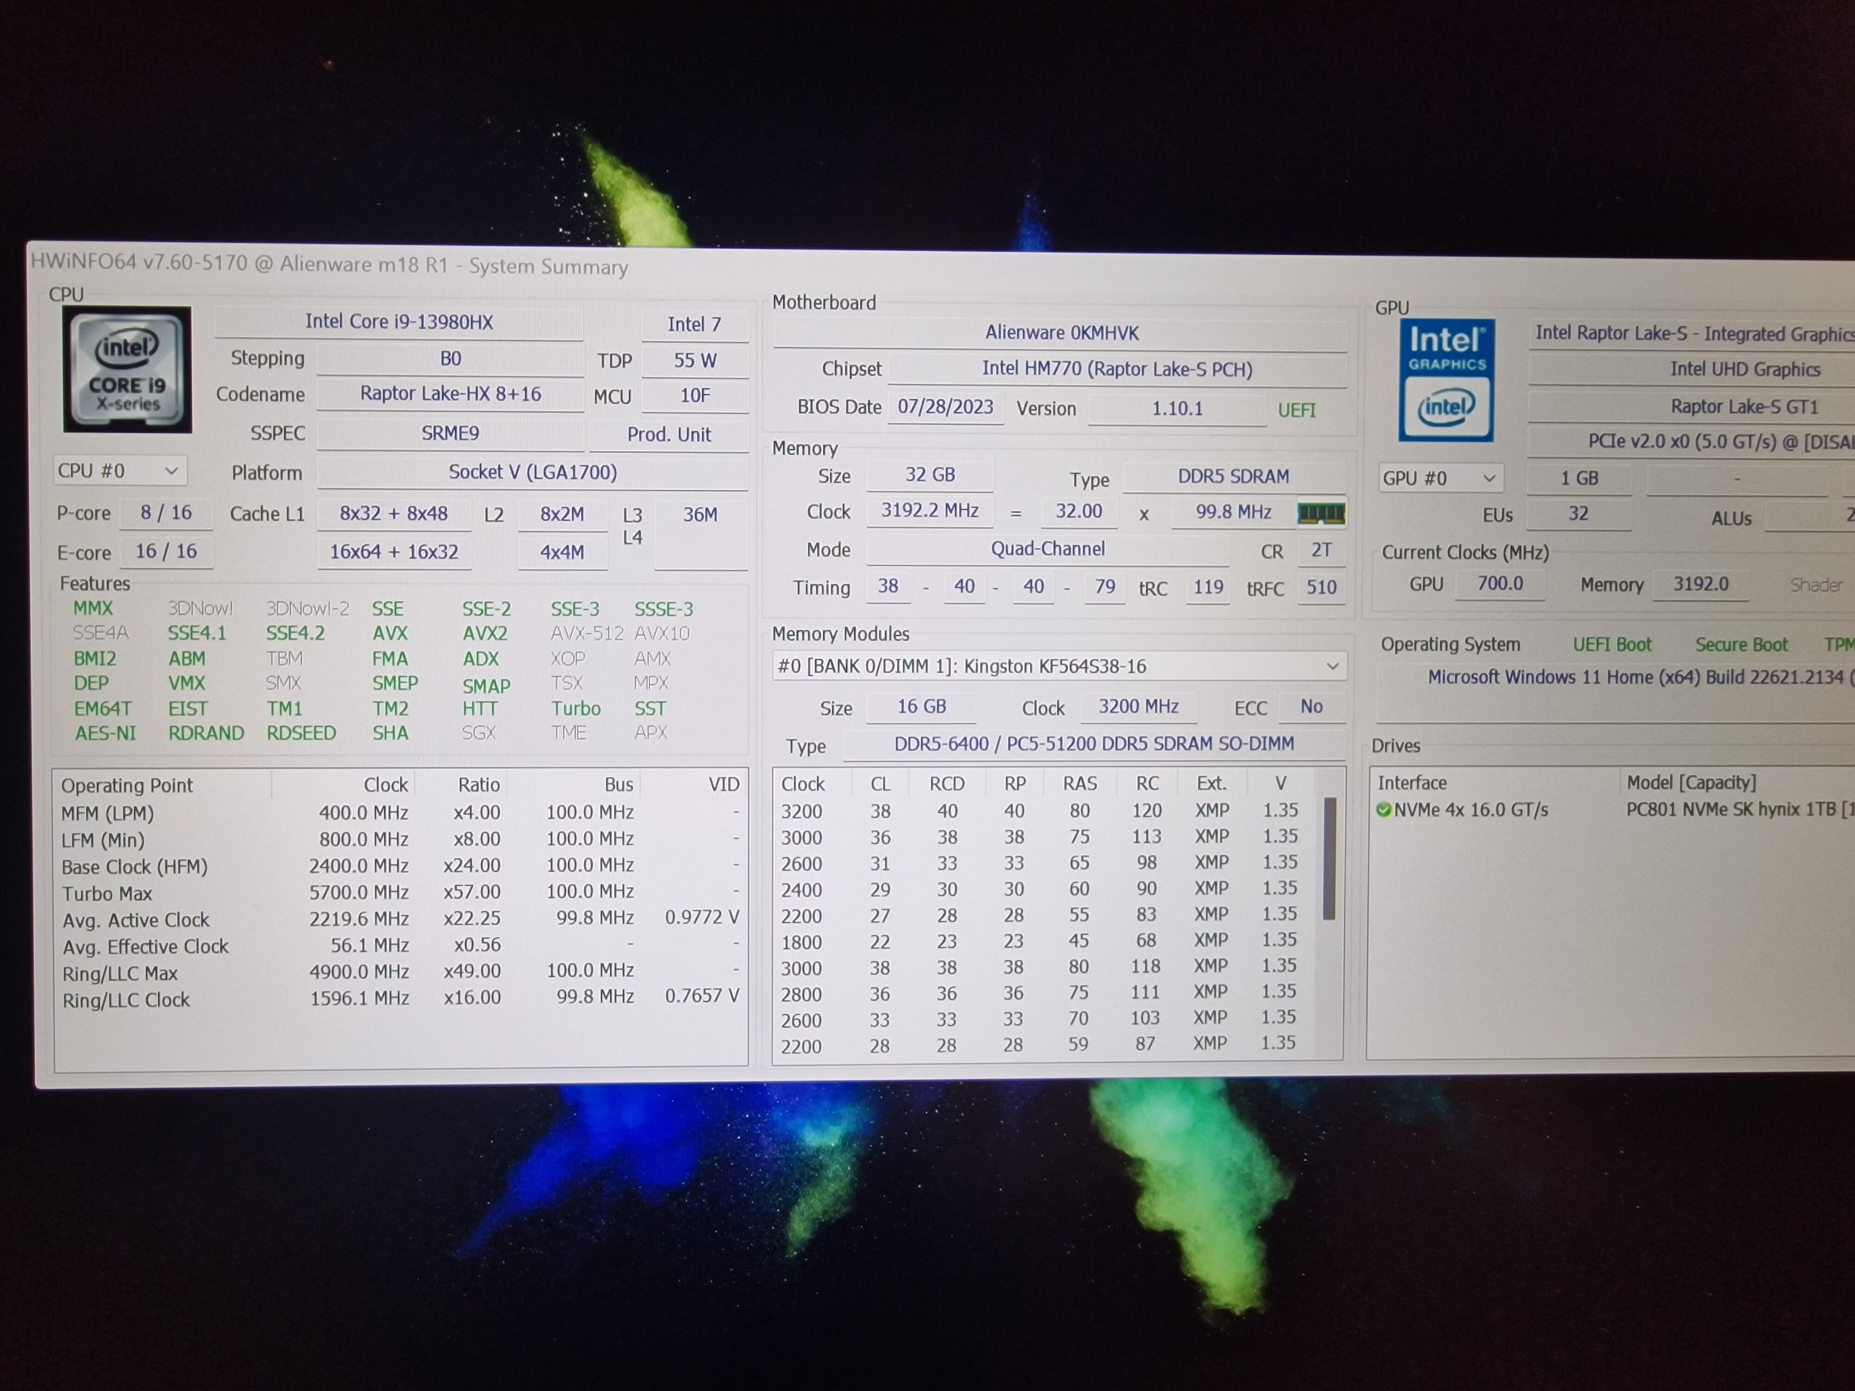The image size is (1855, 1391).
Task: Click the Secure Boot indicator
Action: point(1741,645)
